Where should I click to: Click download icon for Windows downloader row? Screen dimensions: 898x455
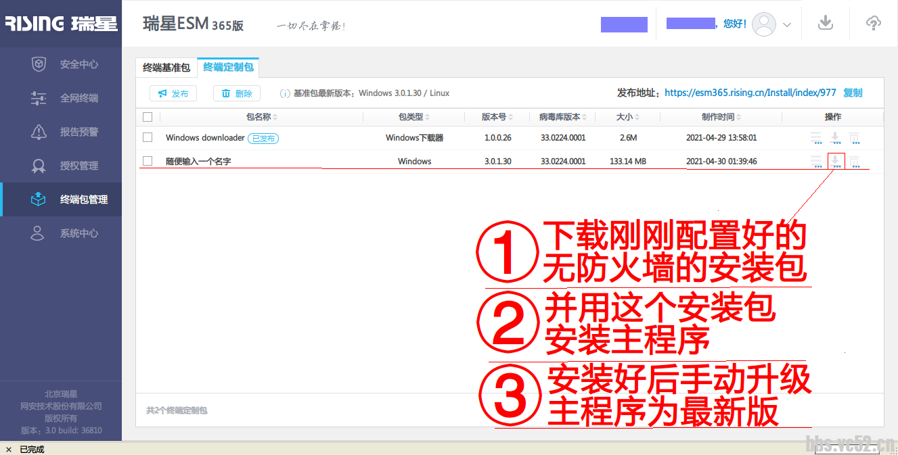click(836, 138)
